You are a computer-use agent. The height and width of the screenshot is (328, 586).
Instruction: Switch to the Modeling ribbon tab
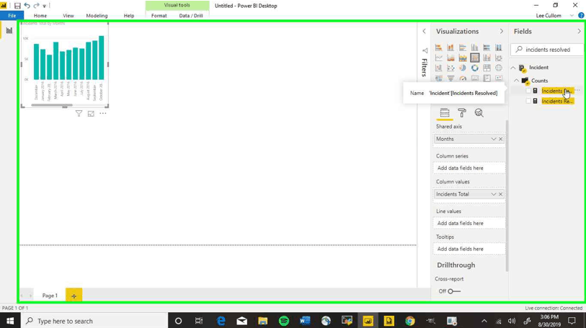[x=97, y=16]
